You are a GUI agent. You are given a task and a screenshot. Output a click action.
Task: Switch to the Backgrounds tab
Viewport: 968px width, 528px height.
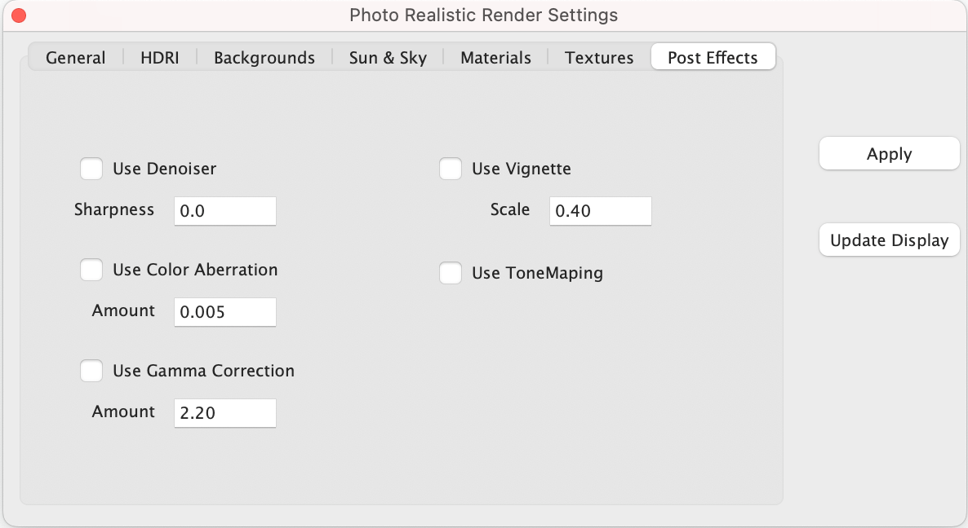[264, 57]
